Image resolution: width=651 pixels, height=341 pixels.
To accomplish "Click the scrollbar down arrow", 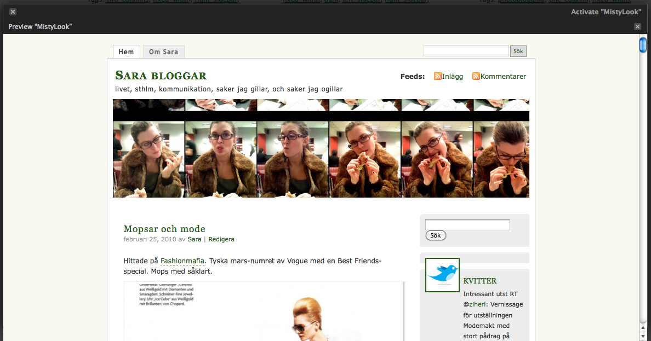I will click(643, 336).
